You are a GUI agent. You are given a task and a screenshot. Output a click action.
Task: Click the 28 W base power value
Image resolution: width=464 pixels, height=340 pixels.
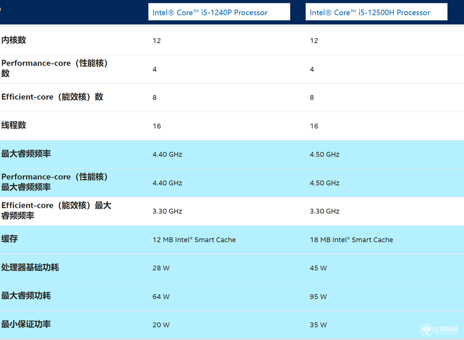(161, 268)
